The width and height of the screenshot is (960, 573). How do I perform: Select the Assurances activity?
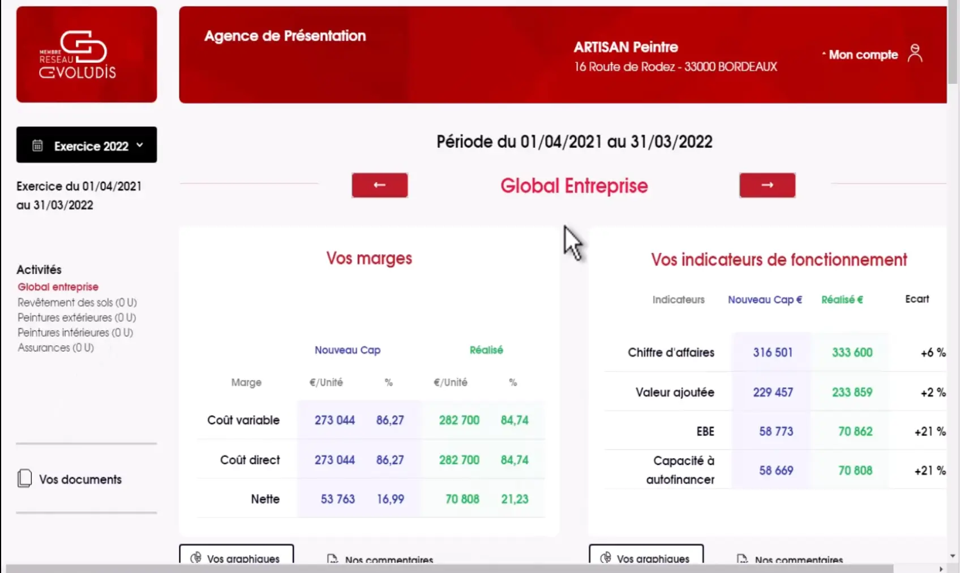point(55,348)
